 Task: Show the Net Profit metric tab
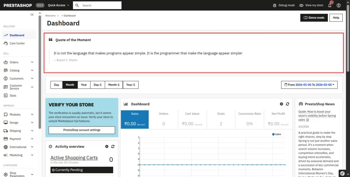tap(278, 119)
